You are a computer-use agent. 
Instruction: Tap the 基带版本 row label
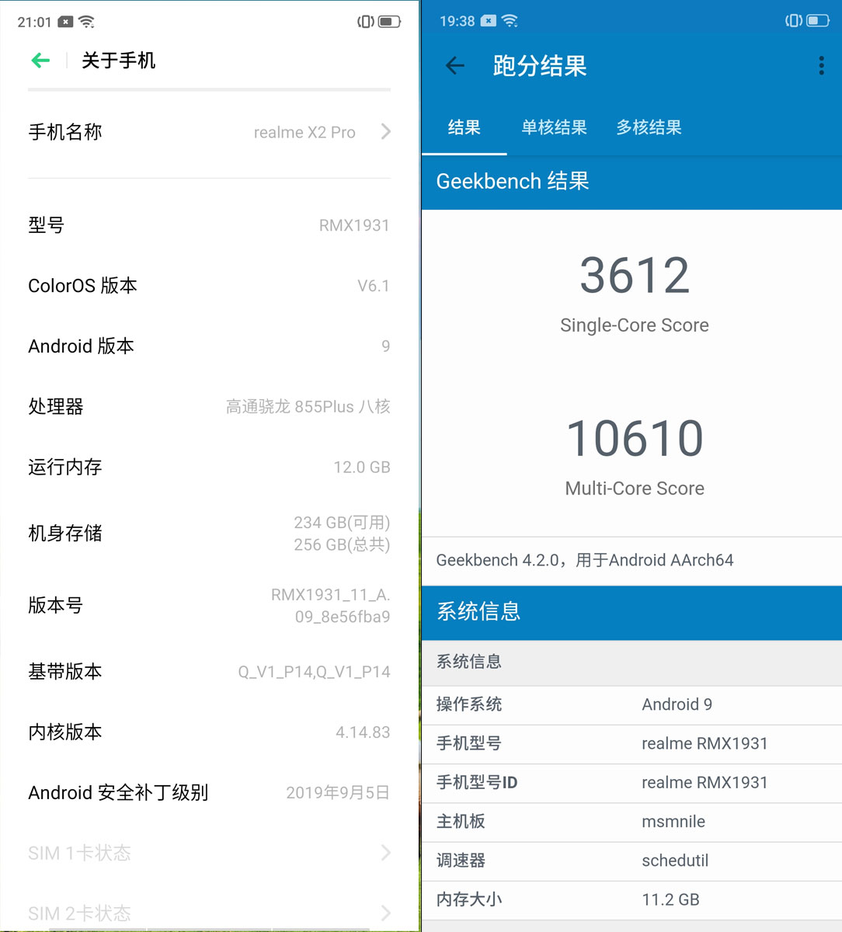point(65,672)
